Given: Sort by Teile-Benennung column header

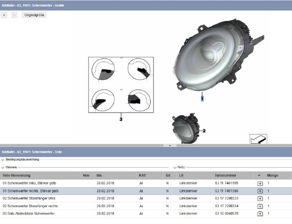Looking at the screenshot, I should pos(40,175).
